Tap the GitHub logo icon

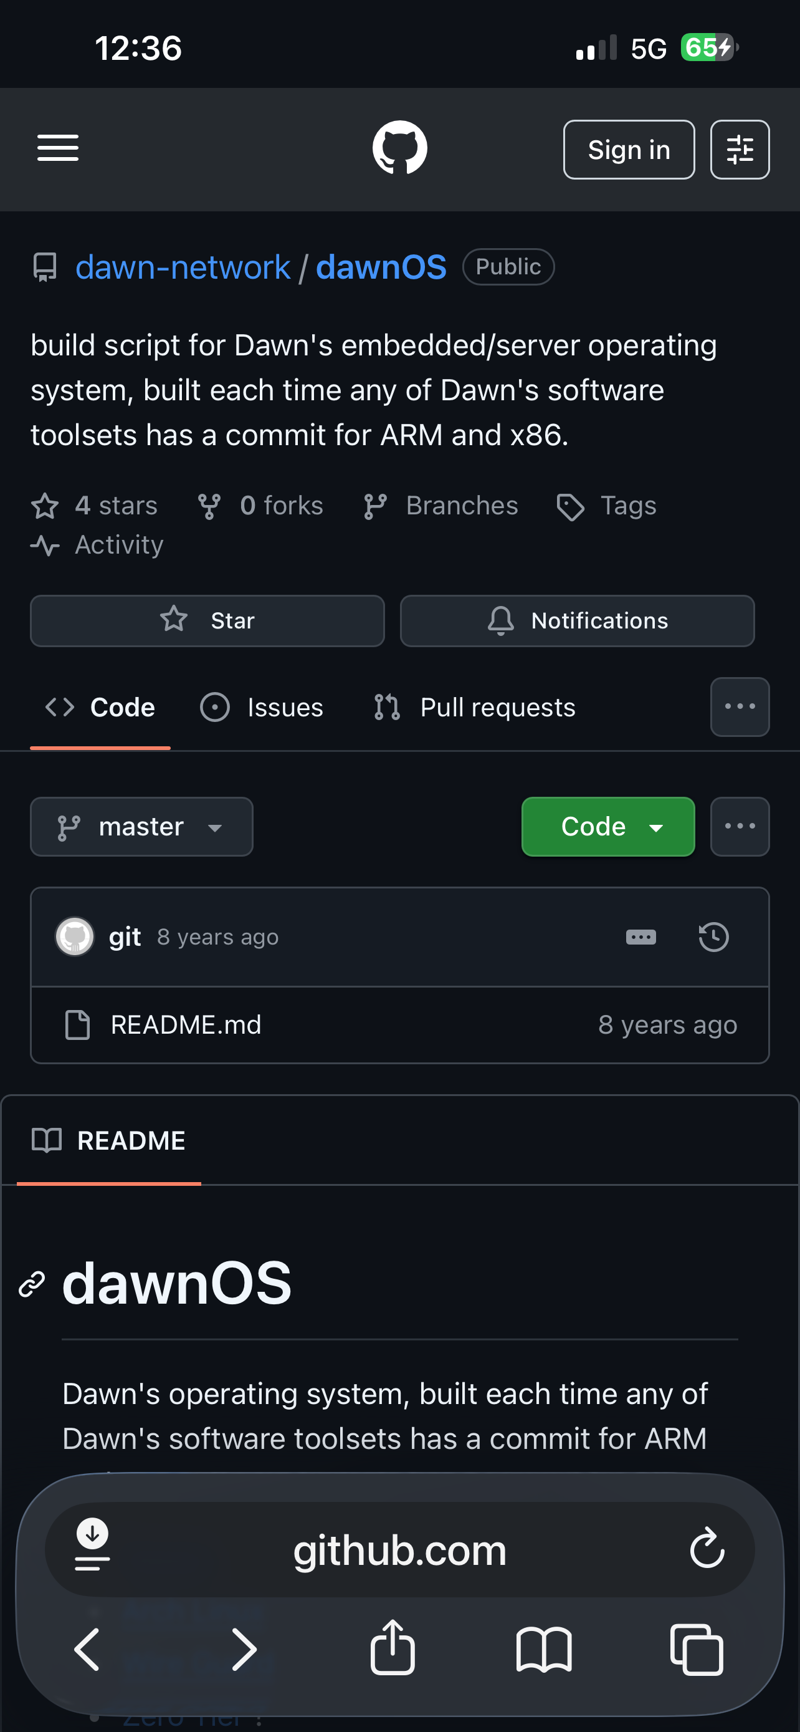[x=399, y=148]
